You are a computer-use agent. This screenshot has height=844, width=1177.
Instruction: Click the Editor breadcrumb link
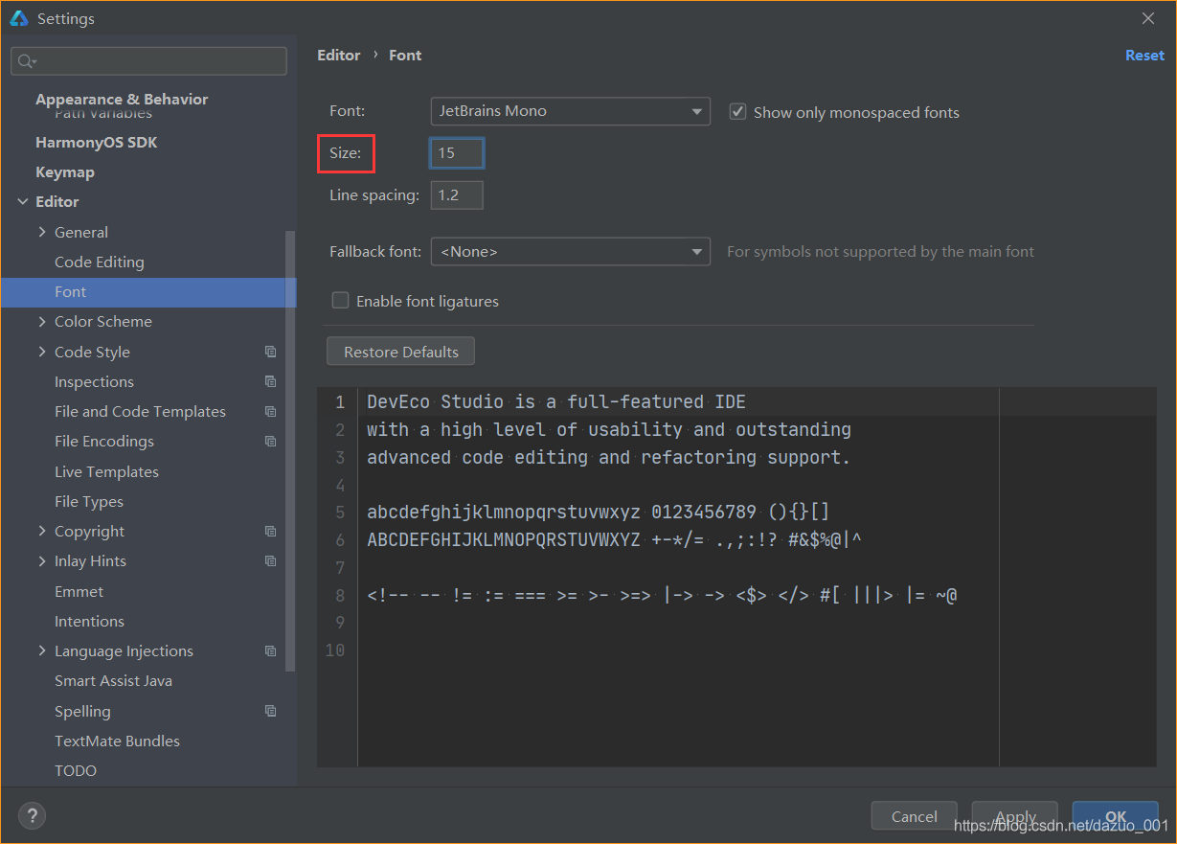click(339, 56)
